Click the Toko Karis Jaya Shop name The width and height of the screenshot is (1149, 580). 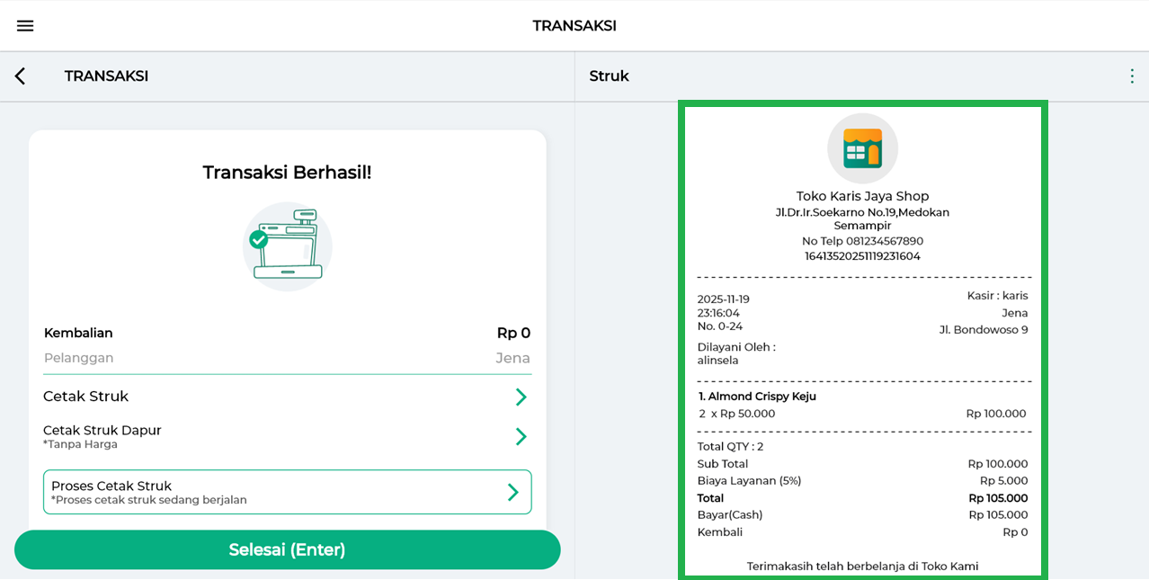click(x=862, y=196)
